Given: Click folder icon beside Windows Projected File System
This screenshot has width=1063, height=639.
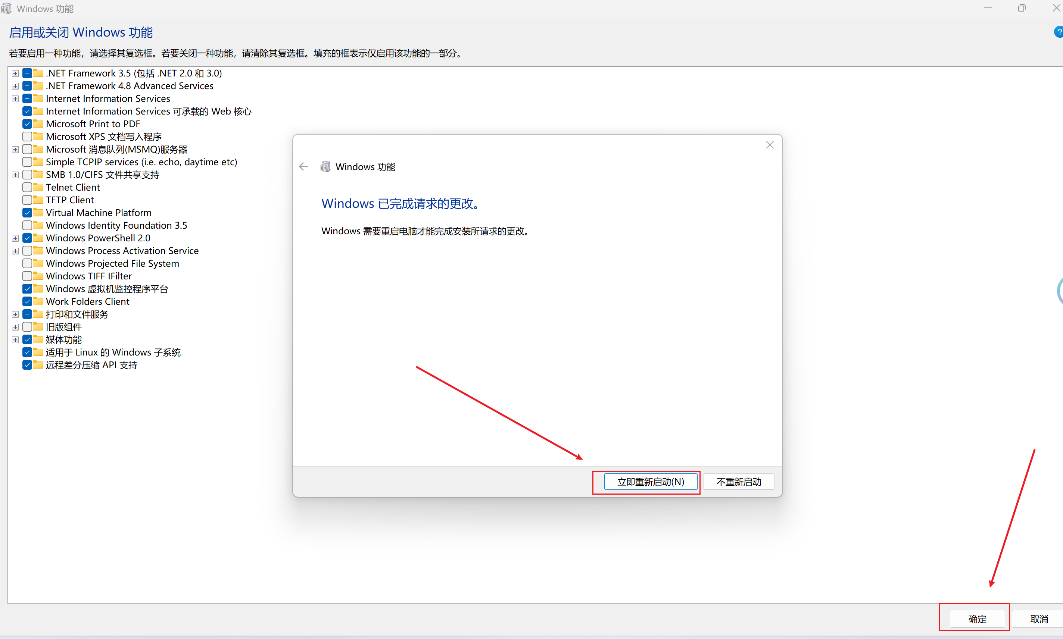Looking at the screenshot, I should 38,263.
